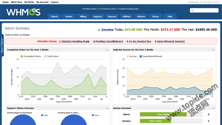The image size is (222, 125).
Task: Collapse the Daily Net Income panel
Action: click(x=213, y=50)
